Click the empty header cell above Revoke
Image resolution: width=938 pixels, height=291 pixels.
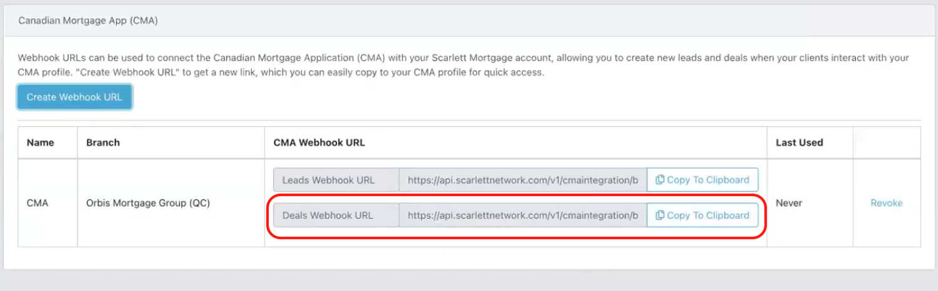pos(886,142)
